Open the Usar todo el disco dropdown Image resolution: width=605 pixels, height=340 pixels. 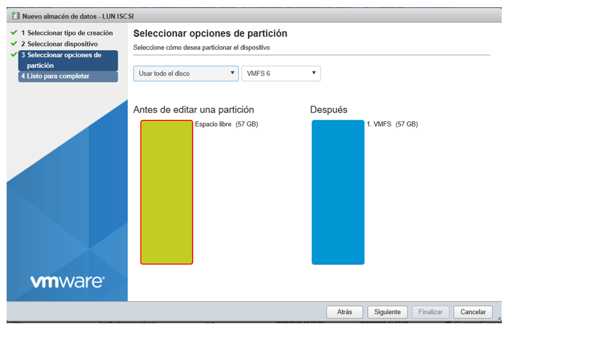(186, 73)
